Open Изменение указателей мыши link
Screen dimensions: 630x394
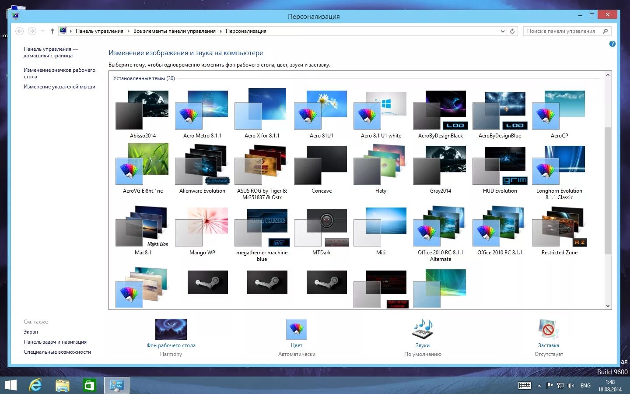click(x=59, y=87)
